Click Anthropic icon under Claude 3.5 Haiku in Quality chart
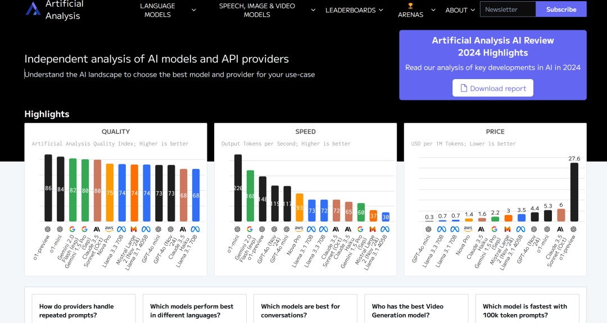 tap(183, 229)
